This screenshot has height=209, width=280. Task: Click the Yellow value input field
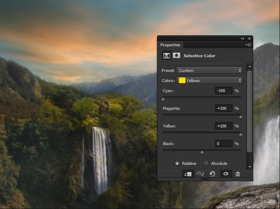coord(223,126)
